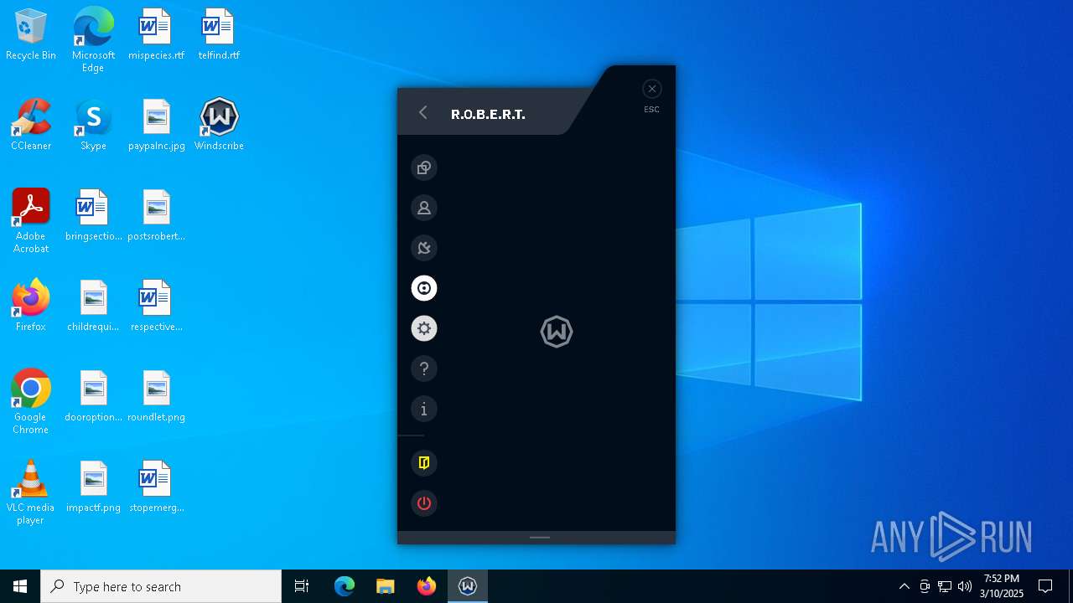This screenshot has height=603, width=1073.
Task: Open Task View from taskbar
Action: pyautogui.click(x=302, y=586)
